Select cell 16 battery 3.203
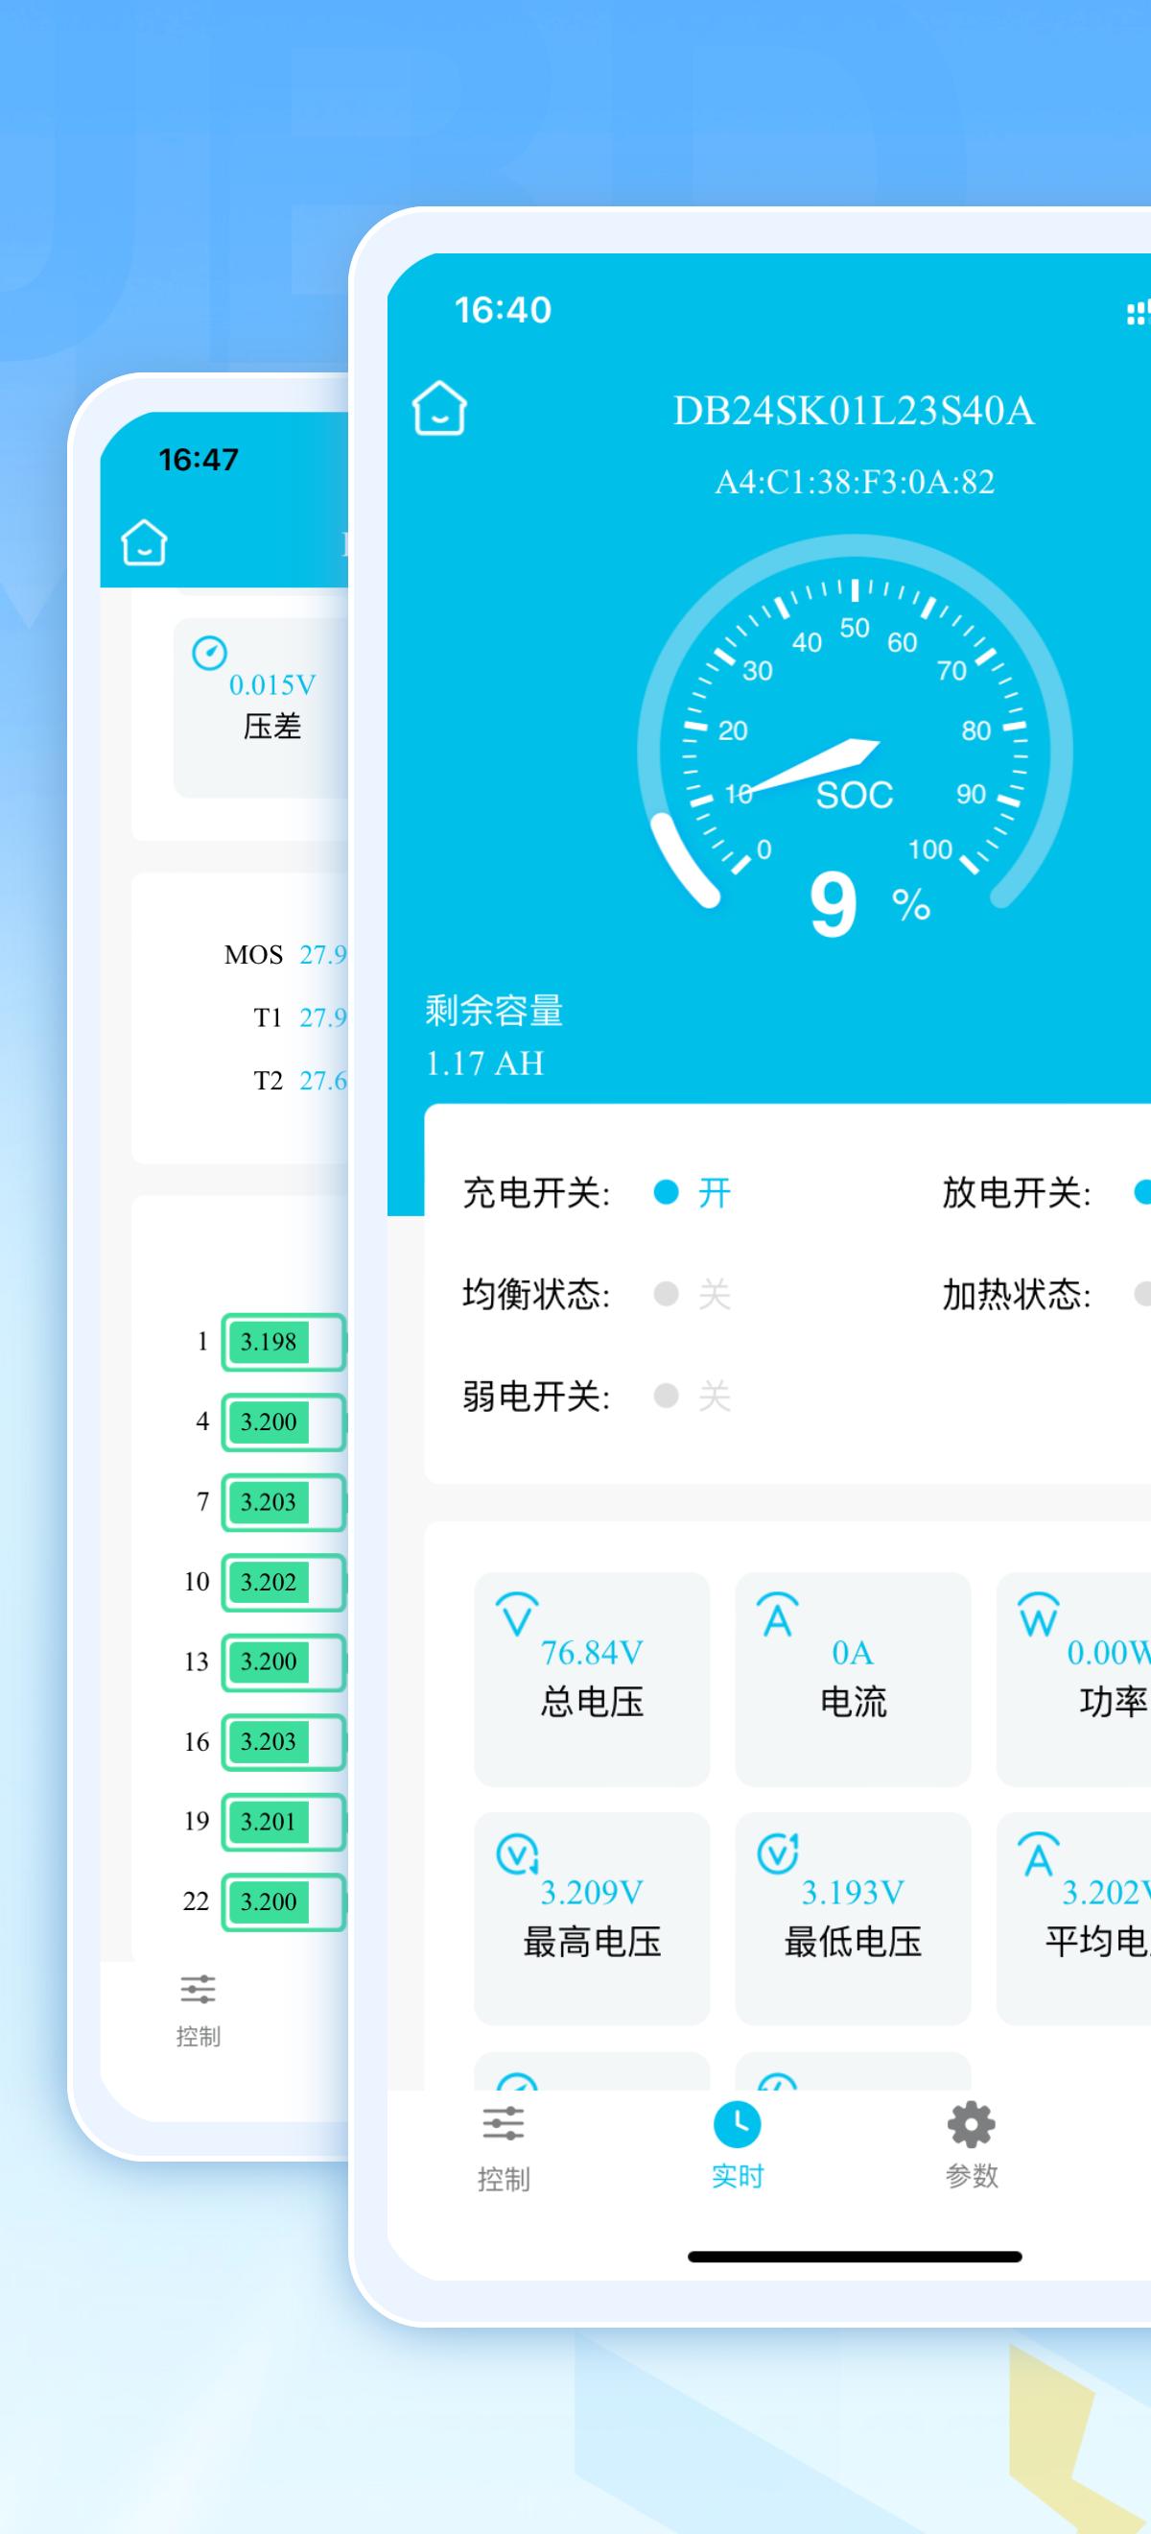The height and width of the screenshot is (2534, 1151). pyautogui.click(x=284, y=1741)
